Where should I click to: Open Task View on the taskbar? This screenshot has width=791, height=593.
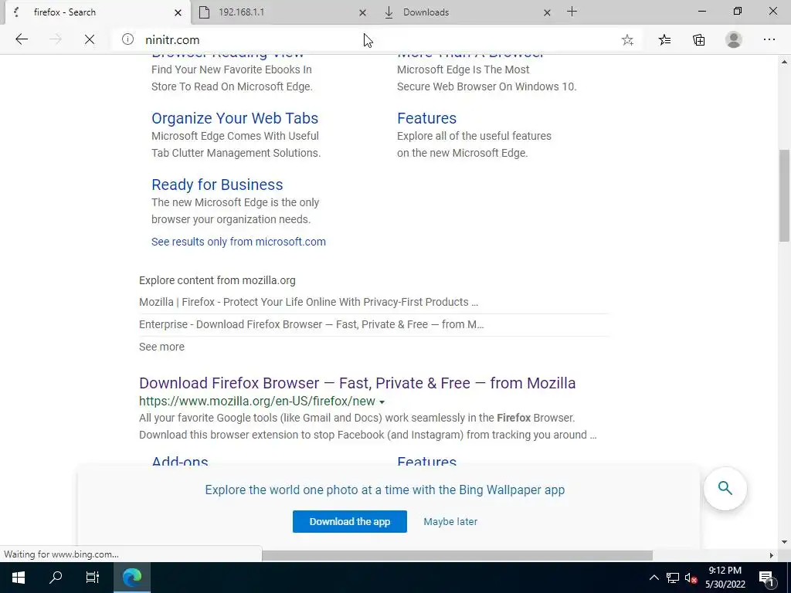click(93, 578)
